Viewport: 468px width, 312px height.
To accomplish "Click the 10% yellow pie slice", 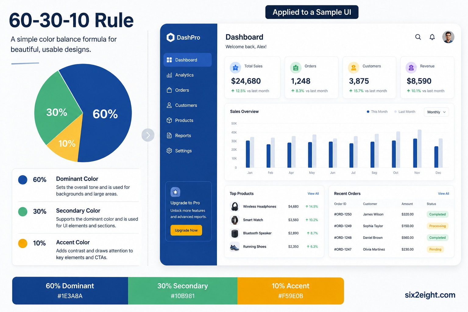I will point(67,143).
